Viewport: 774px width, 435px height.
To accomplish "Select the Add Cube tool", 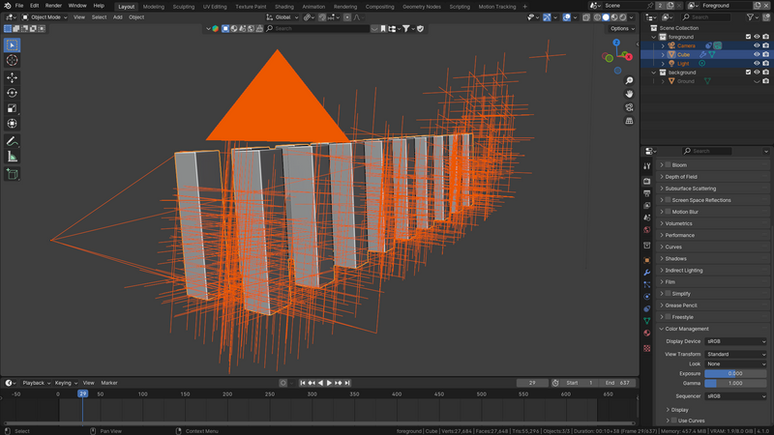I will click(13, 175).
